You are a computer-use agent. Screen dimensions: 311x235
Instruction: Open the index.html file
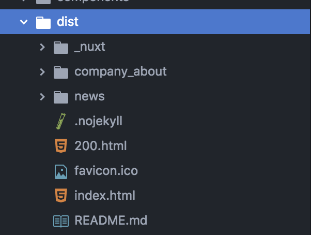coord(105,195)
